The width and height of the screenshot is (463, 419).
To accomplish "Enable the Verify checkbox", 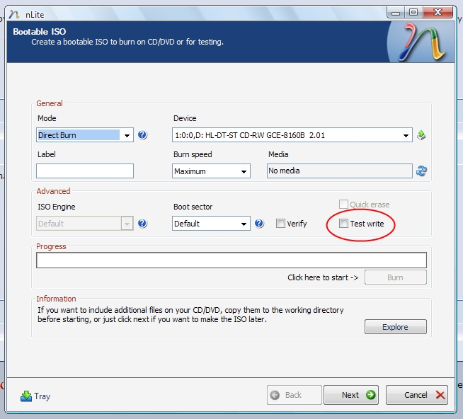I will click(x=280, y=224).
